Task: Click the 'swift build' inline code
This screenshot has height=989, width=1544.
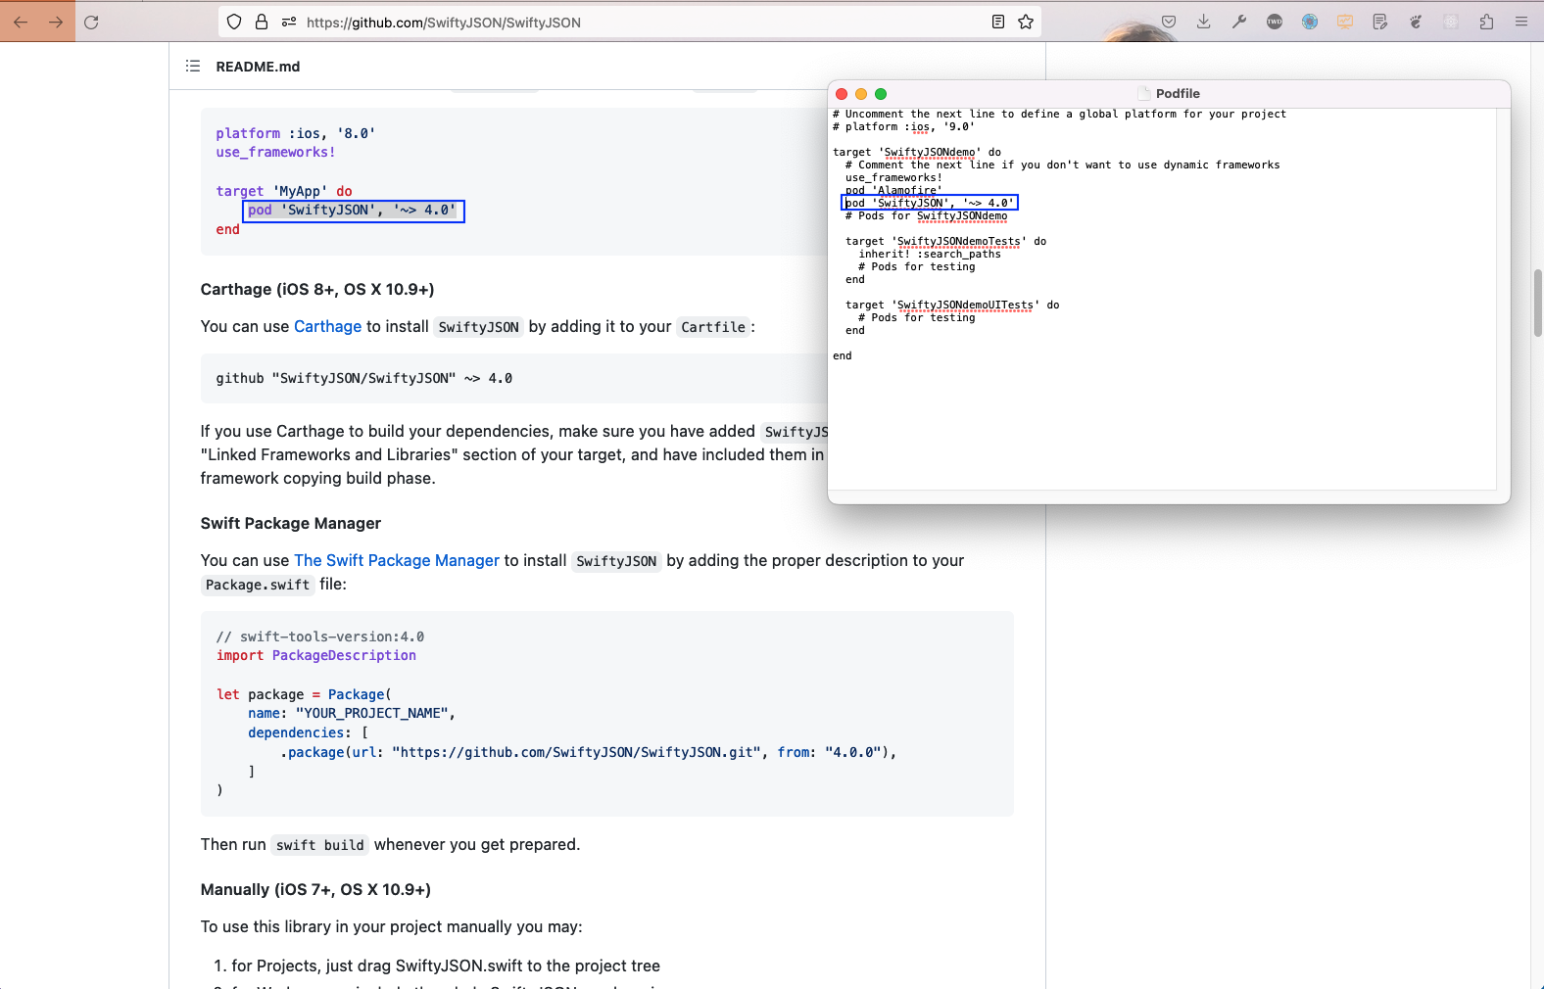Action: tap(319, 845)
